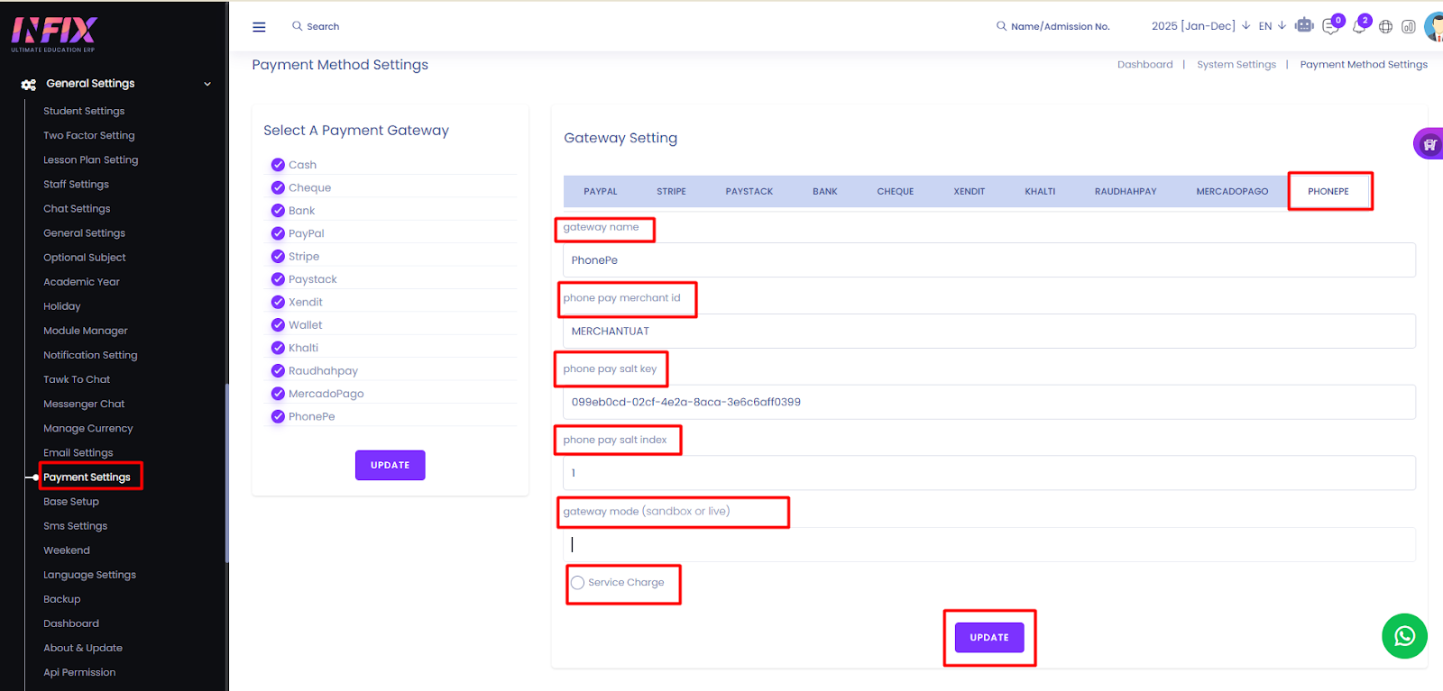Switch to the STRIPE gateway tab
This screenshot has height=691, width=1443.
point(671,192)
